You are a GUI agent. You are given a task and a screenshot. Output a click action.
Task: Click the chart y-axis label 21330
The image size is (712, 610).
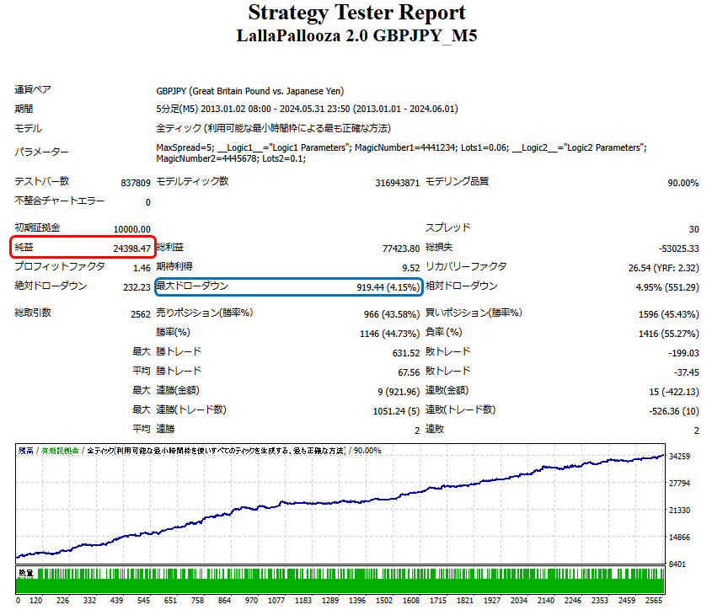(x=679, y=511)
